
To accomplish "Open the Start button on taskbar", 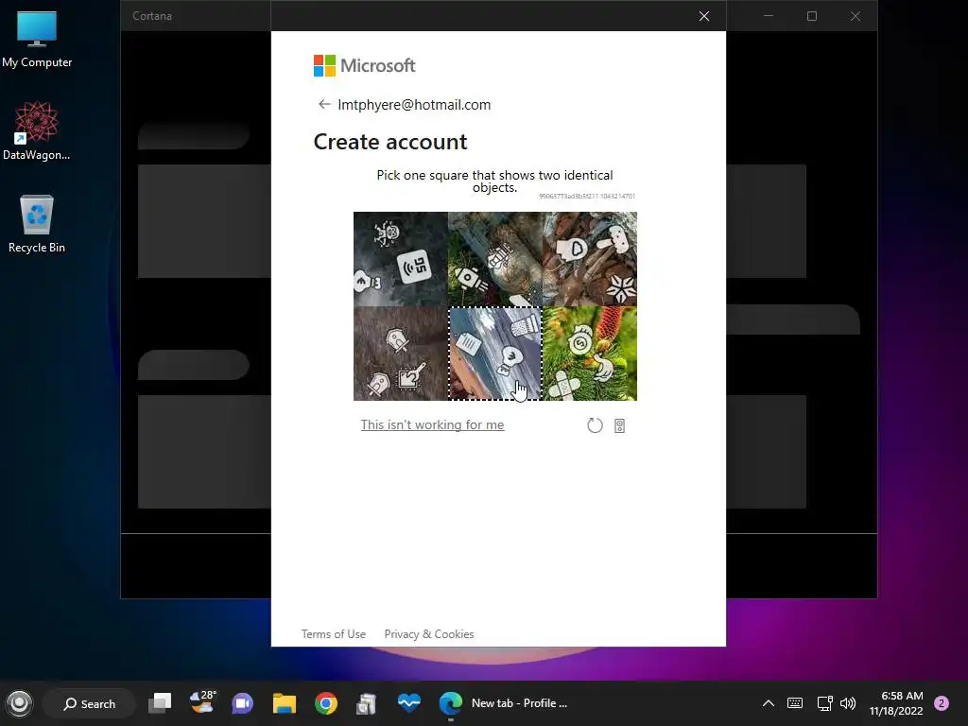I will [x=19, y=703].
